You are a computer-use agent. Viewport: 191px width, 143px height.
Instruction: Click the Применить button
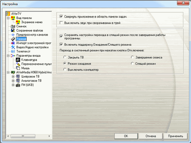click(x=176, y=136)
